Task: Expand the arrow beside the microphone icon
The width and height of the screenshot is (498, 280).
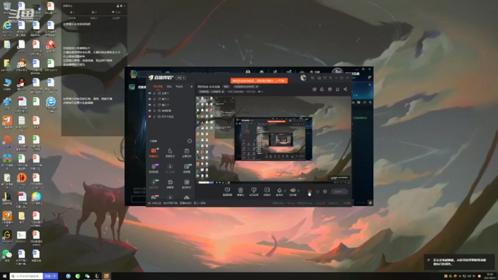Action: (x=284, y=190)
